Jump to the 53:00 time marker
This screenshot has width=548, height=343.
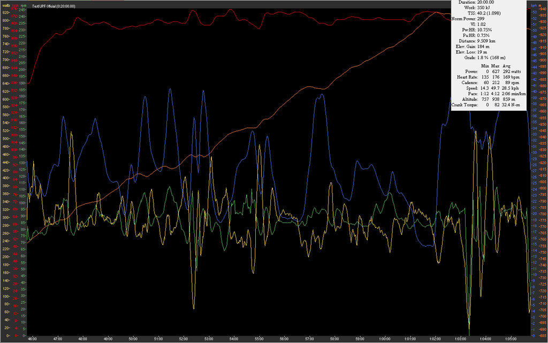pos(209,339)
